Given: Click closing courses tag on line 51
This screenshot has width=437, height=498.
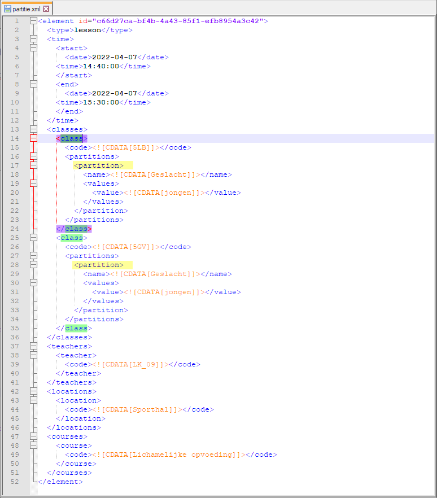Looking at the screenshot, I should coord(69,473).
